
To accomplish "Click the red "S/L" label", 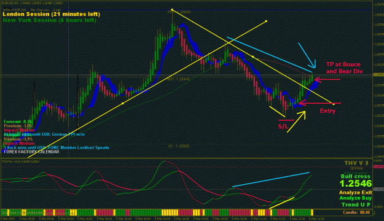I will coord(283,126).
